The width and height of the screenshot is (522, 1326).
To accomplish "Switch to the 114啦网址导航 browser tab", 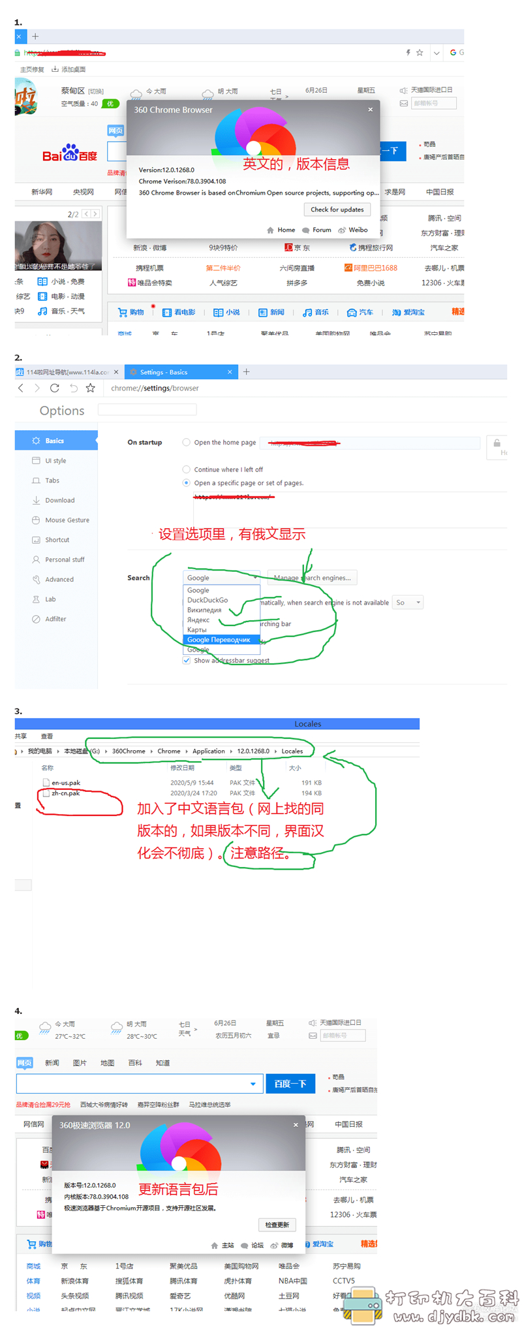I will tap(68, 372).
